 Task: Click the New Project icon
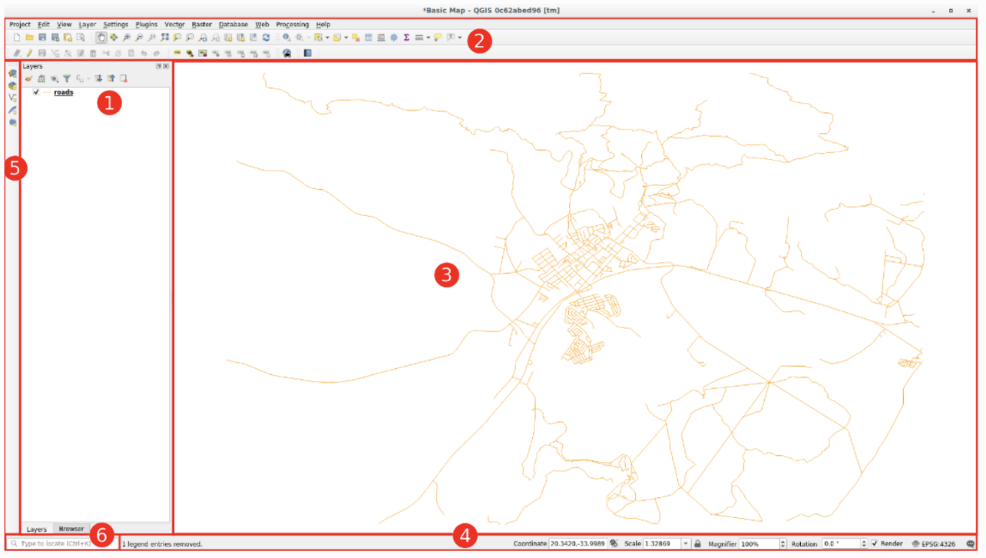click(x=16, y=37)
